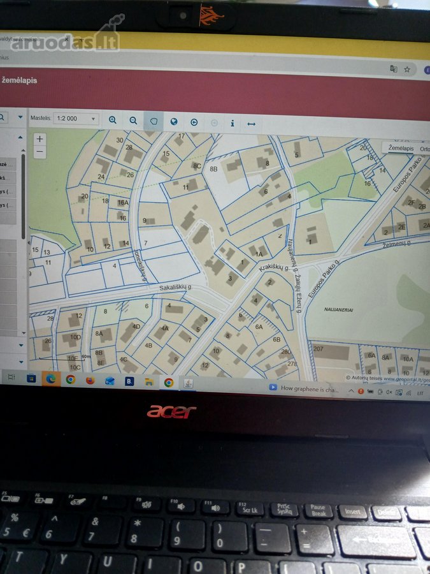Click the battery icon in system tray
This screenshot has width=430, height=574.
[x=370, y=392]
